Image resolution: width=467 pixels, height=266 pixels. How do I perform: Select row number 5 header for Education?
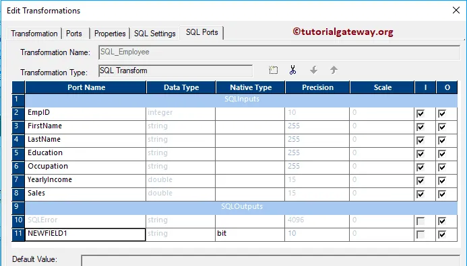(x=18, y=154)
